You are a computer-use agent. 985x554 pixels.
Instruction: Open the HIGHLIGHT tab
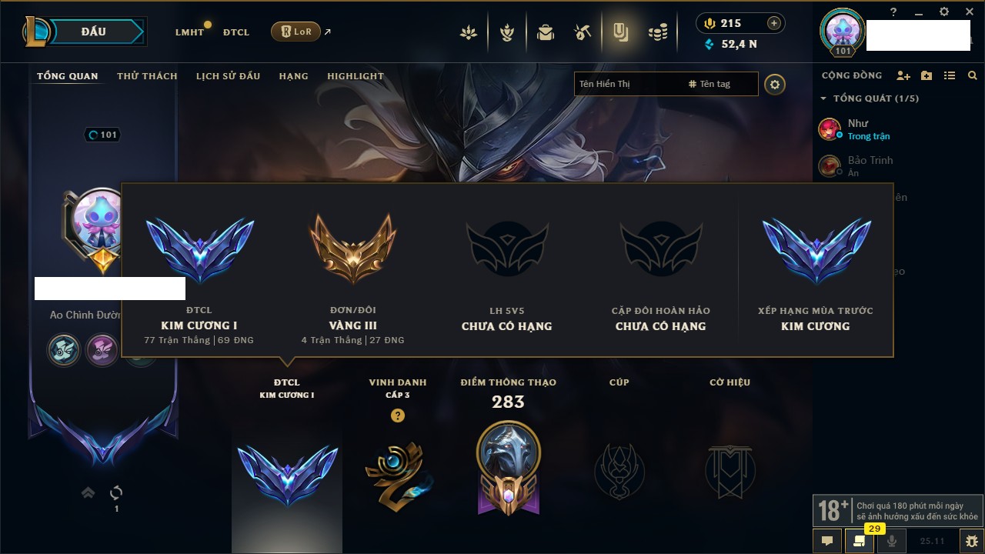356,76
